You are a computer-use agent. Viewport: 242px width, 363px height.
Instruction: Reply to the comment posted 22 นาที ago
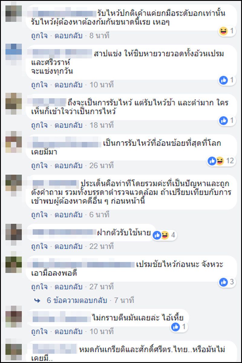tap(68, 246)
